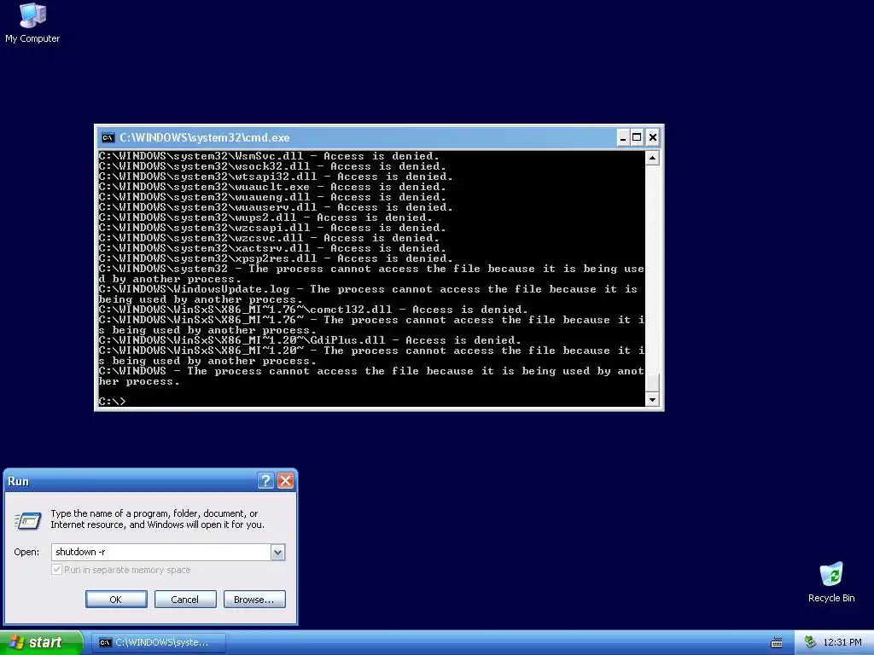Click the GdiPlus.dll access denied line
874x655 pixels.
pos(310,340)
